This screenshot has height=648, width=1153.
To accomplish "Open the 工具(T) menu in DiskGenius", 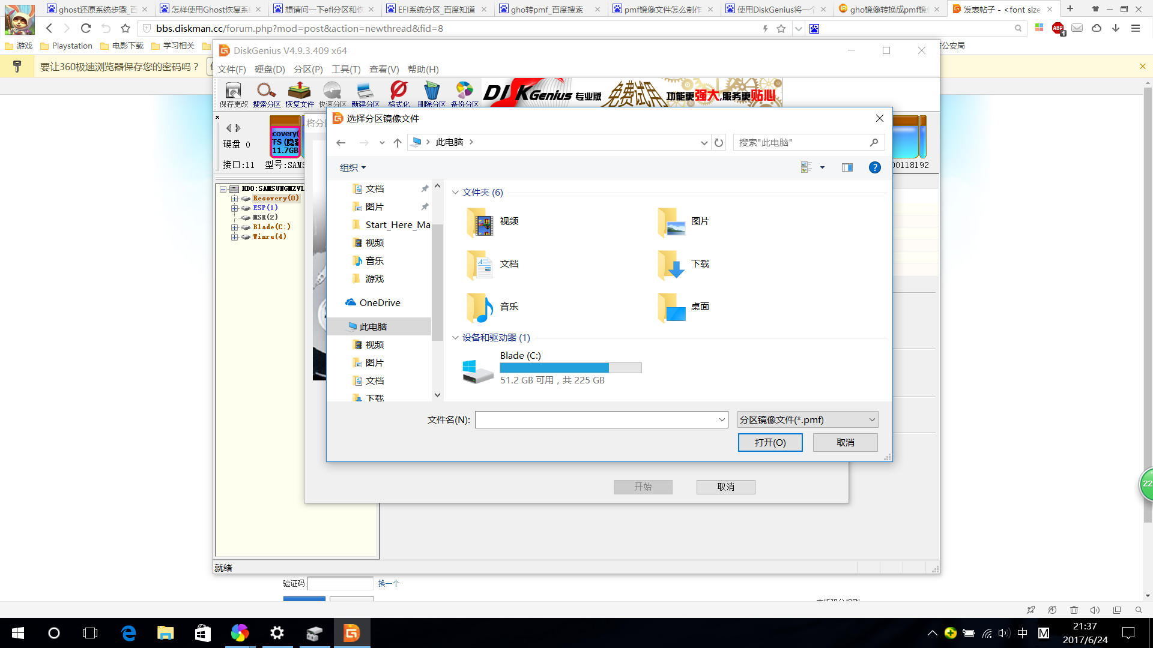I will point(346,70).
